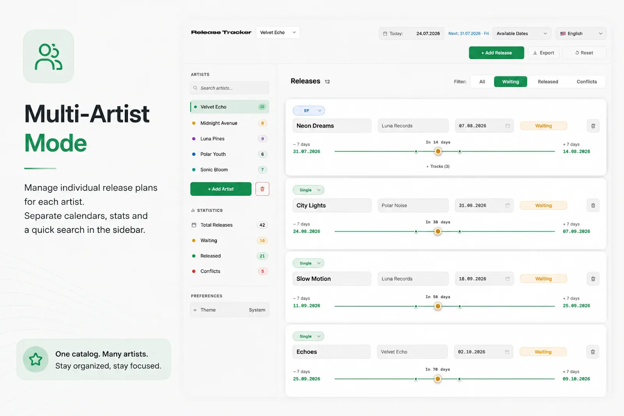Click the Waiting statistic row
The width and height of the screenshot is (624, 416).
230,241
